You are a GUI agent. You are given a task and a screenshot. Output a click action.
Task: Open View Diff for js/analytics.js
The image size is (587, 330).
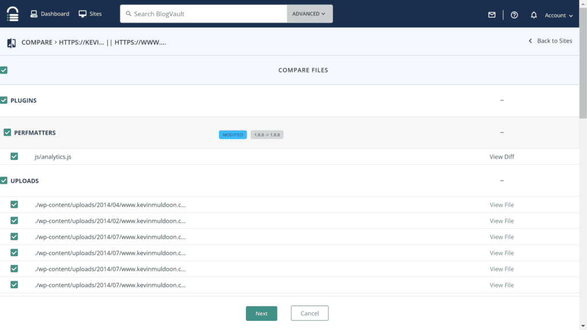coord(502,157)
